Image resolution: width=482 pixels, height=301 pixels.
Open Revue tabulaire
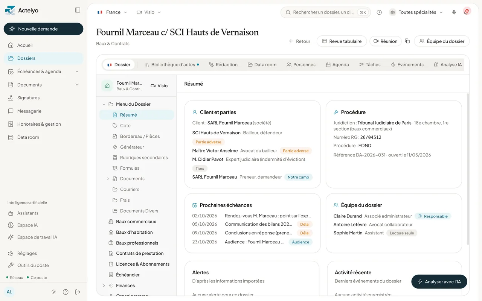tap(342, 41)
